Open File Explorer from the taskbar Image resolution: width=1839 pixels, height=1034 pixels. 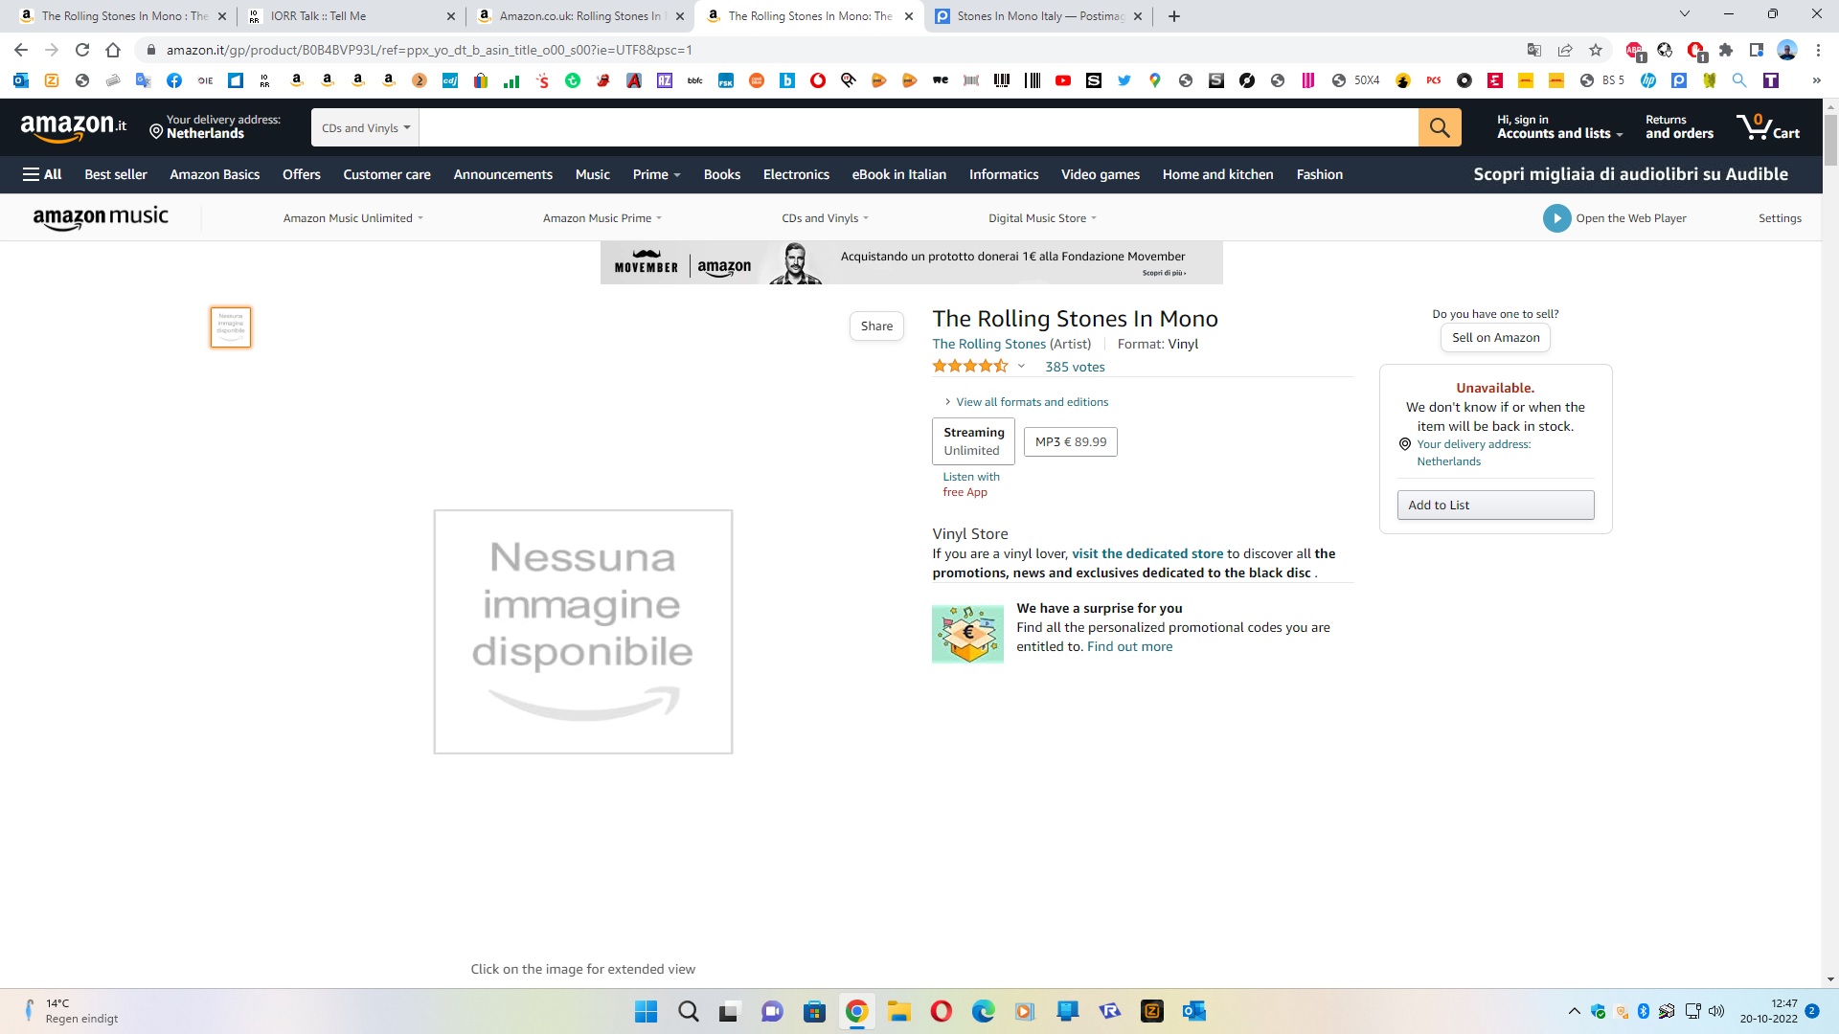click(898, 1011)
